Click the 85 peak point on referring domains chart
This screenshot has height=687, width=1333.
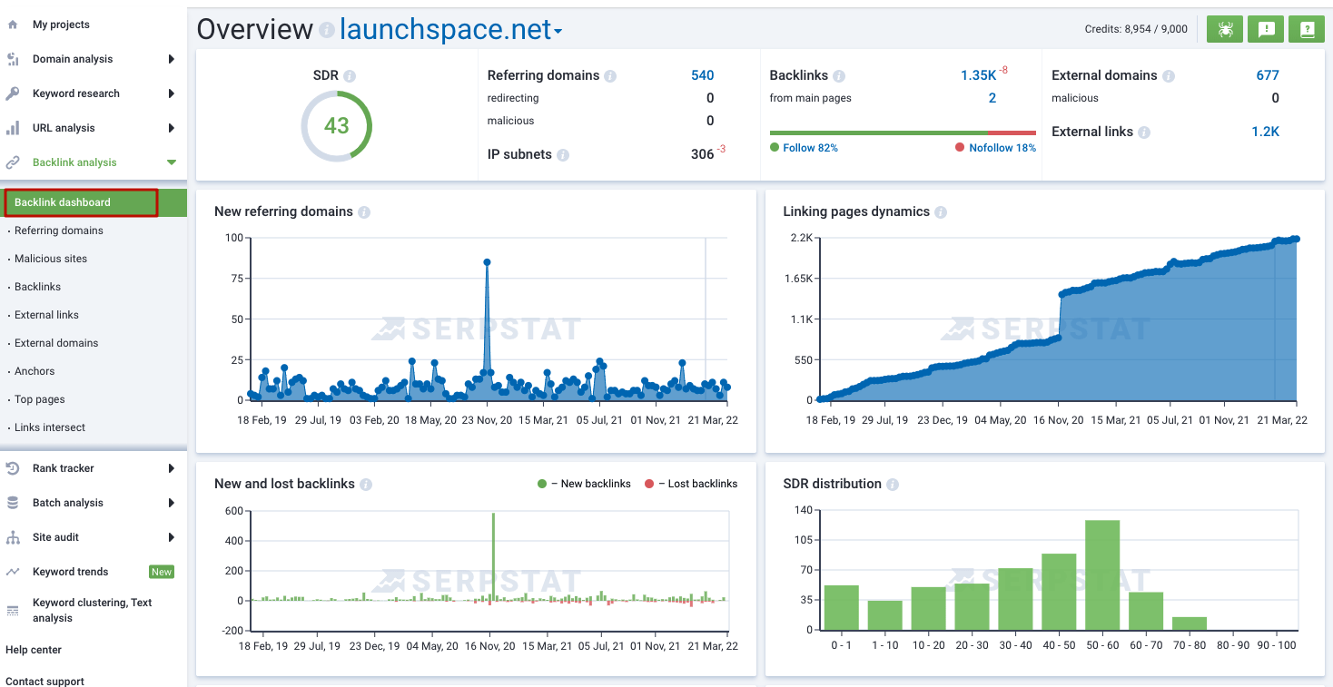[x=488, y=262]
